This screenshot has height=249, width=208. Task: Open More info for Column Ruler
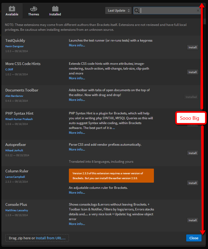click(x=77, y=192)
